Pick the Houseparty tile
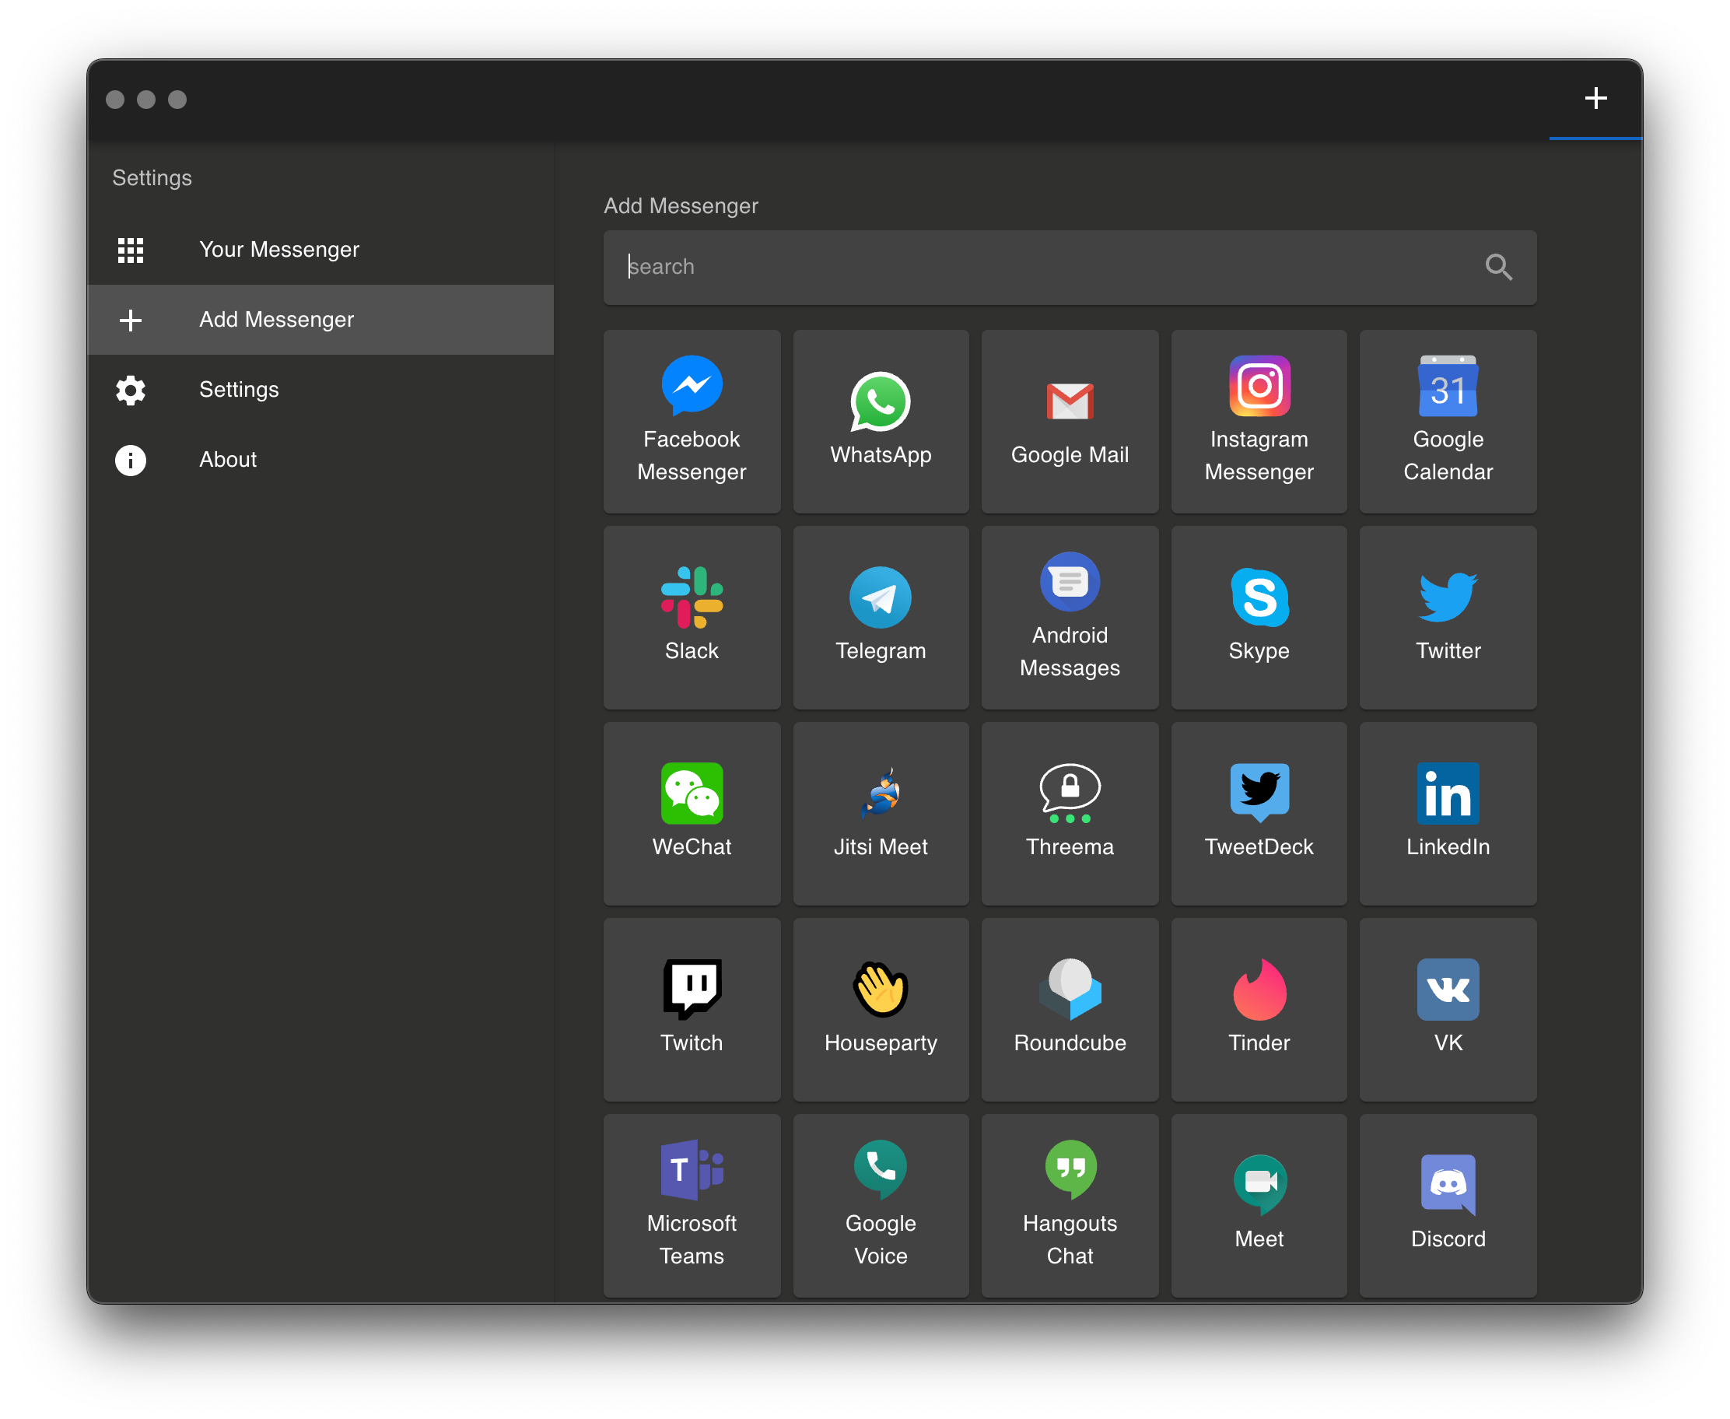Screen dimensions: 1730x1419 click(880, 1010)
